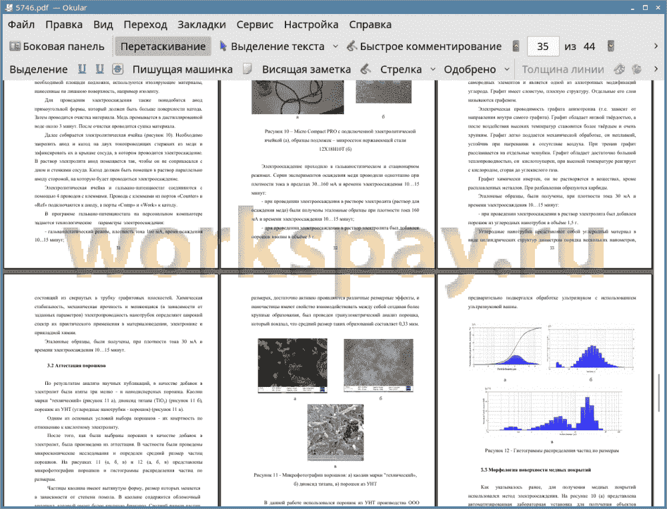
Task: Click the substrate sample photo б in Рисунок 10
Action: point(384,91)
